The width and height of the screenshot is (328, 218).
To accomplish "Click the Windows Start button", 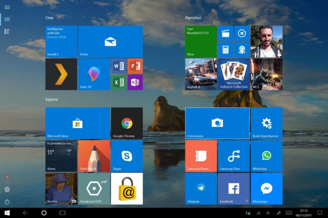I will [7, 213].
